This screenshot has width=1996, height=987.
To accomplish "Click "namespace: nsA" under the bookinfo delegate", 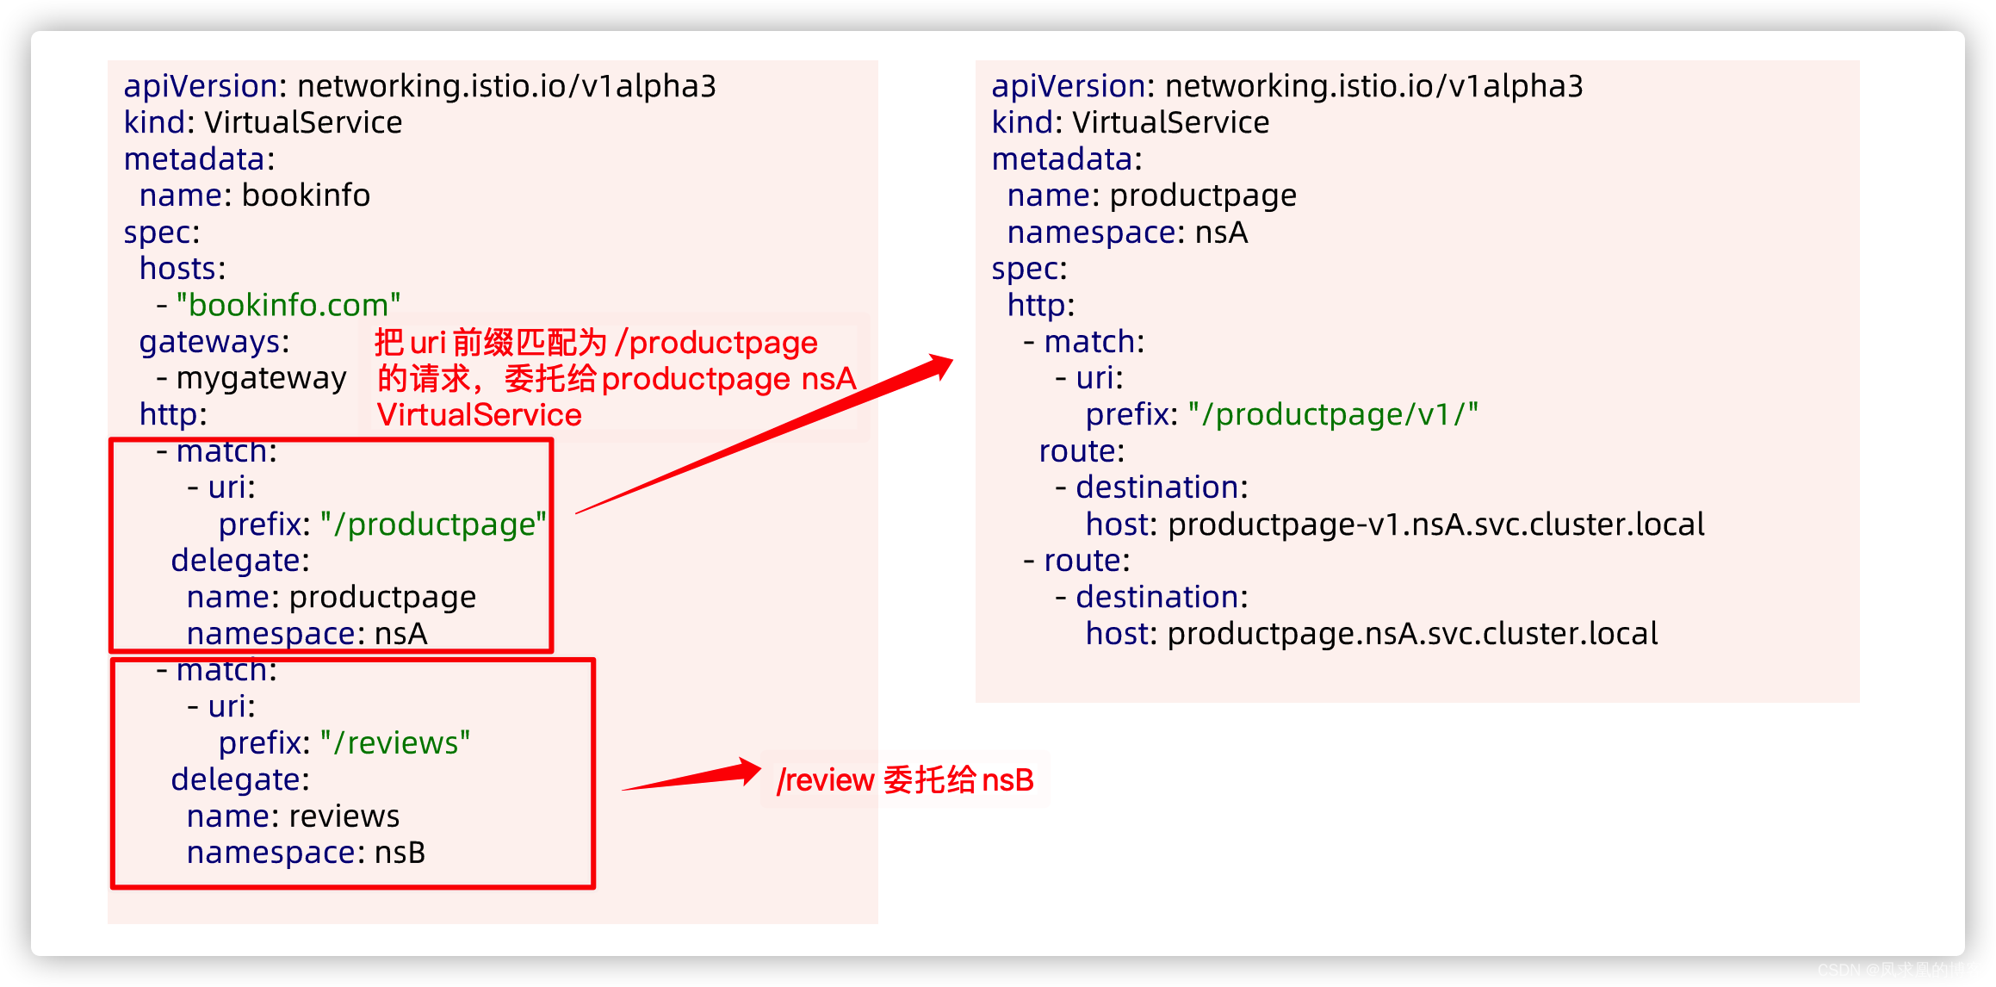I will 307,634.
